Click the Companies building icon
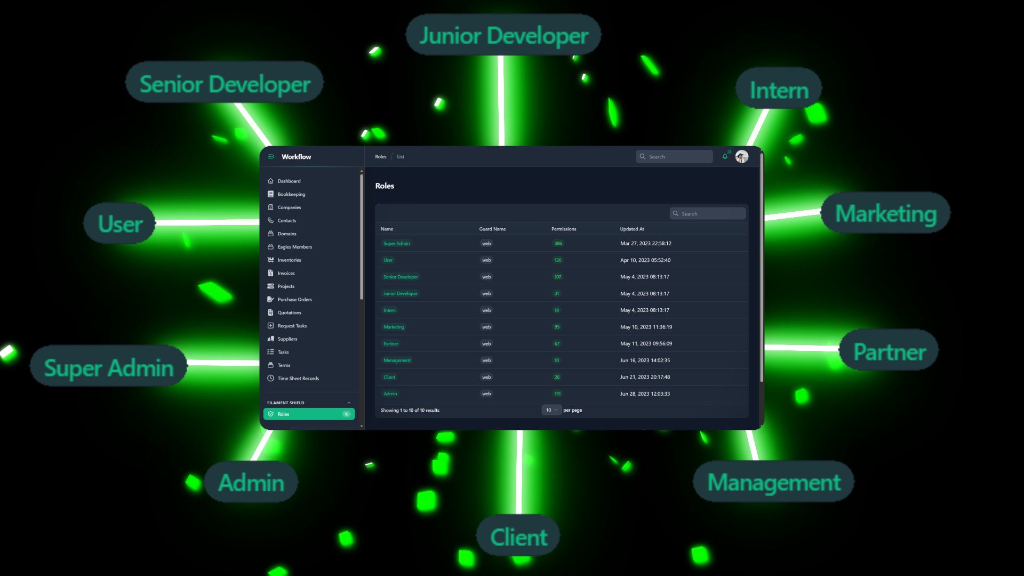This screenshot has width=1024, height=576. (270, 207)
